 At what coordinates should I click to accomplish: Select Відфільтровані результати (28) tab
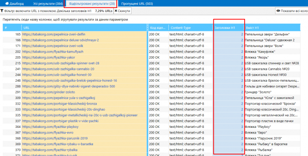click(92, 4)
